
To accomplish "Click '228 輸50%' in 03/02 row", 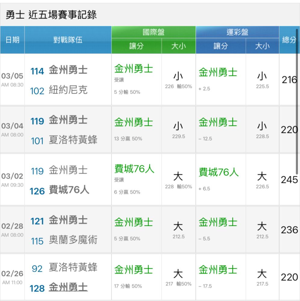I will point(179,187).
